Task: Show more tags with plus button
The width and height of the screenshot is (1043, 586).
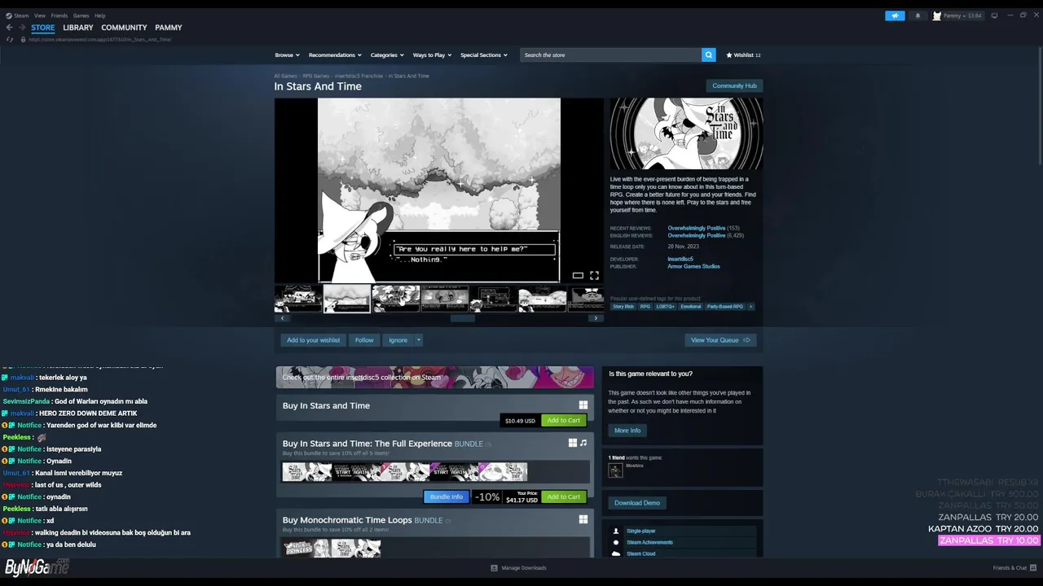Action: tap(750, 307)
